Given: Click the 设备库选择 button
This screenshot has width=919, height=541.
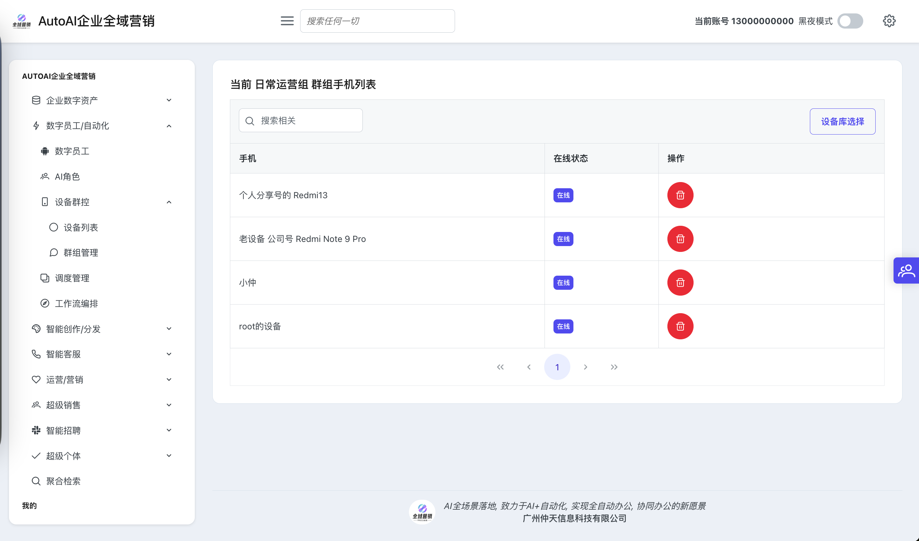Looking at the screenshot, I should 842,121.
